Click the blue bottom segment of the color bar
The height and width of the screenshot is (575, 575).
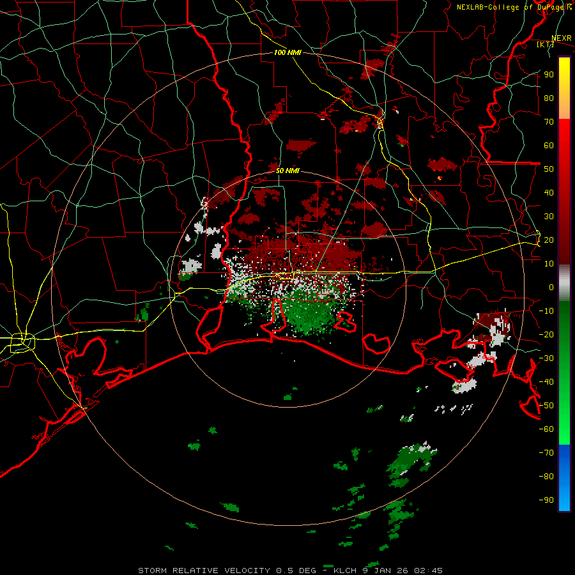(x=564, y=478)
